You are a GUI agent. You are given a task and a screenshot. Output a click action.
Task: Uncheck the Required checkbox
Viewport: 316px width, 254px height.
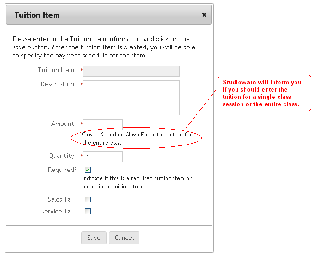tap(88, 170)
